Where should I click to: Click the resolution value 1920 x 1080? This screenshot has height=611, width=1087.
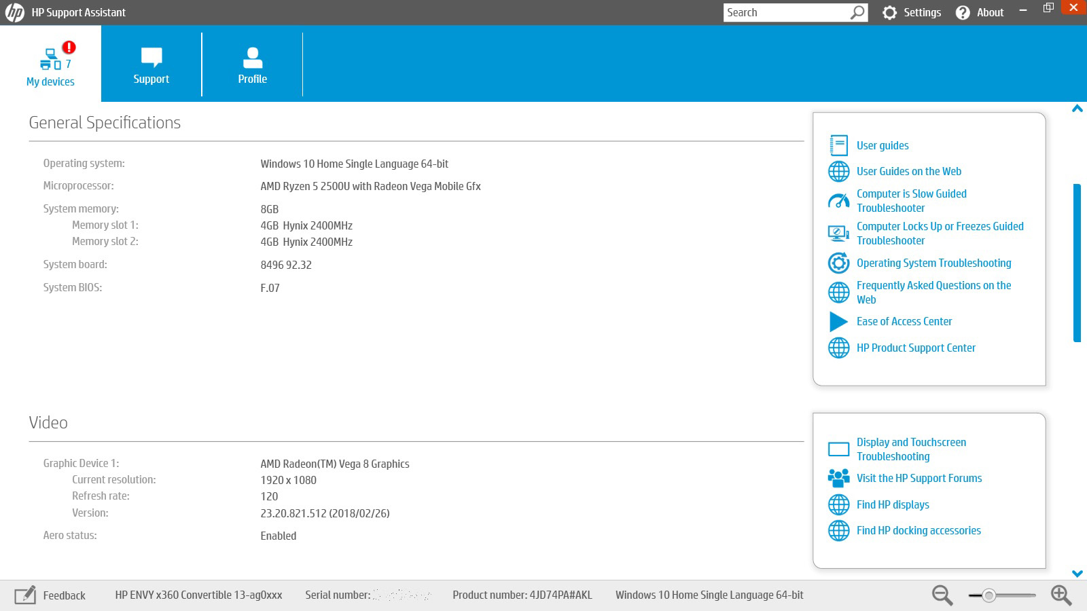[288, 480]
